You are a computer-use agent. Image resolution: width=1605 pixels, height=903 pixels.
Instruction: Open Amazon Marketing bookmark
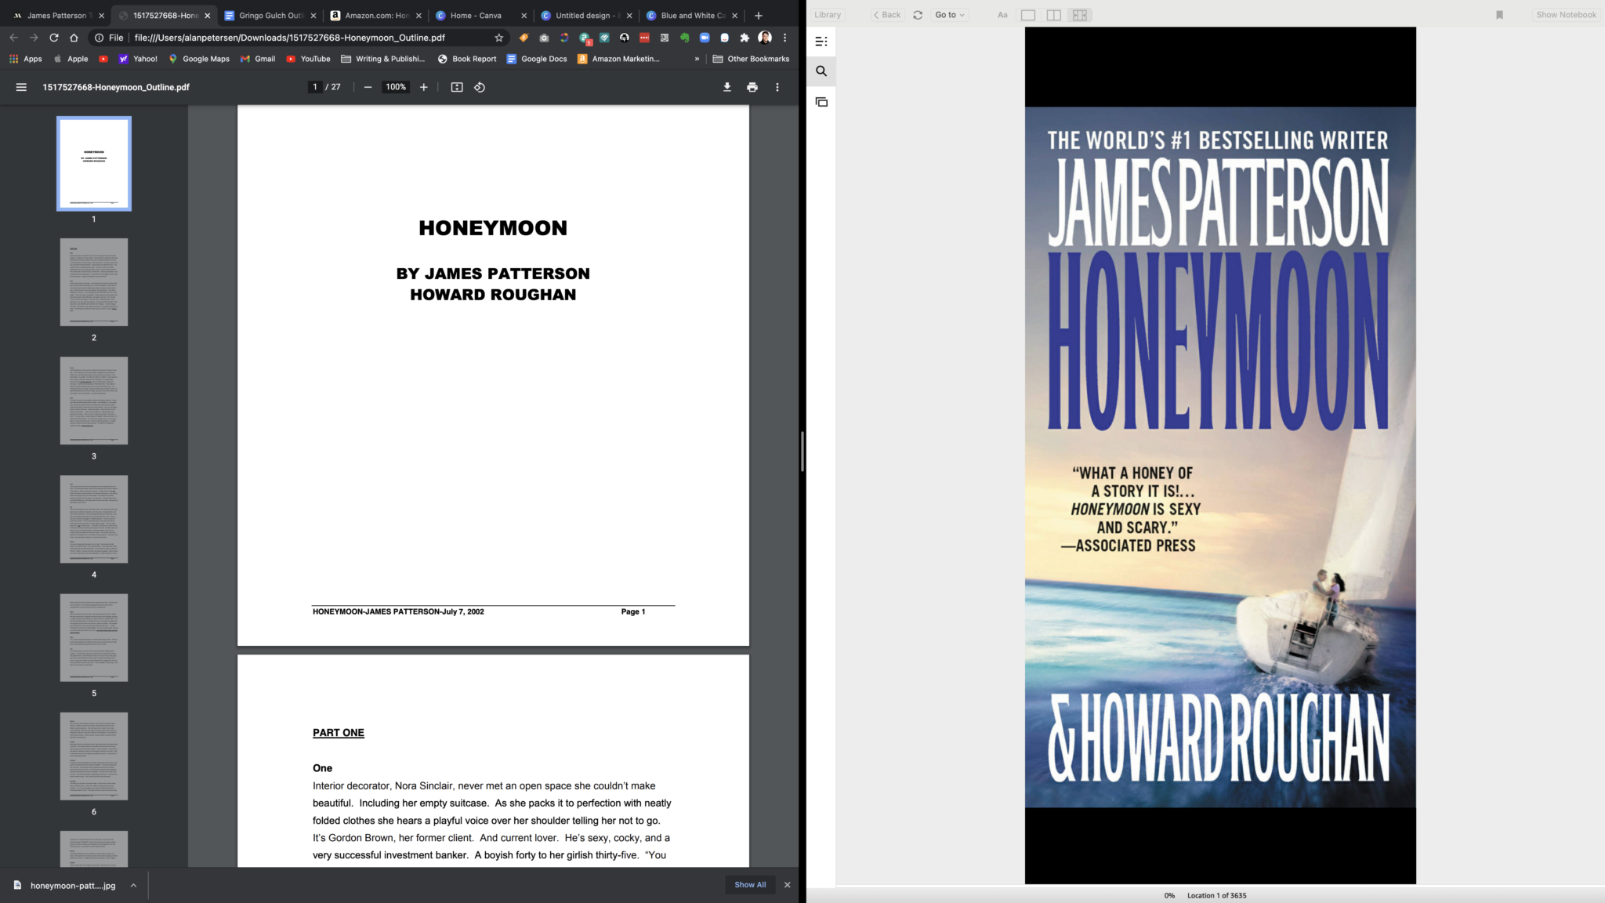618,59
